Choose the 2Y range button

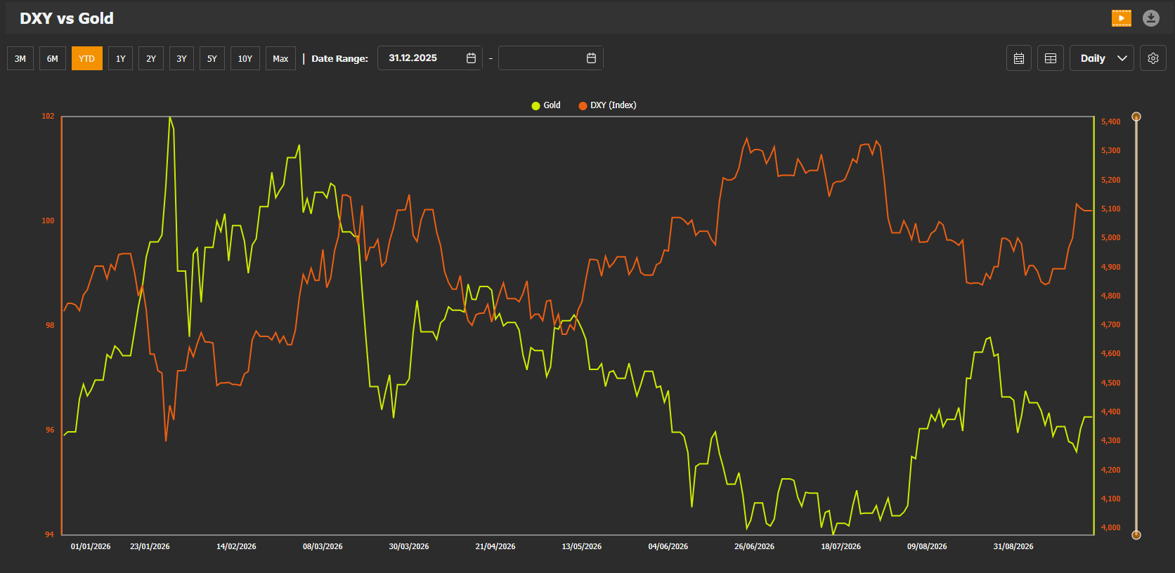[x=151, y=58]
